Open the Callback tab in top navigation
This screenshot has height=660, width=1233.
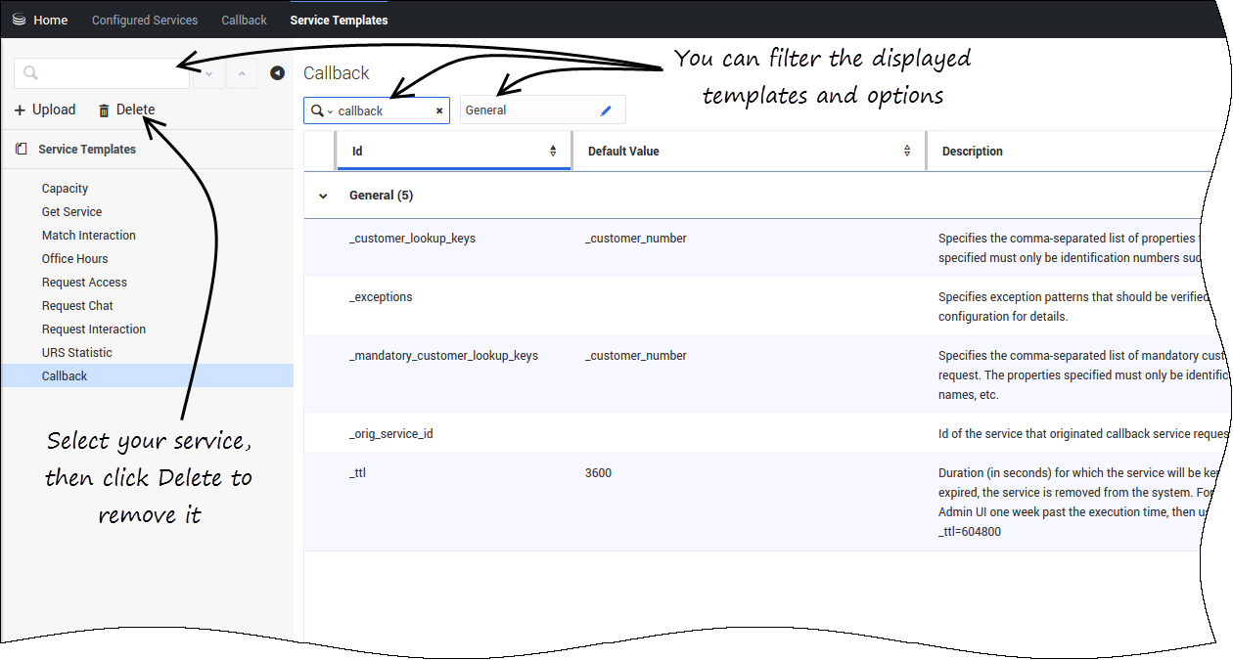(x=244, y=20)
